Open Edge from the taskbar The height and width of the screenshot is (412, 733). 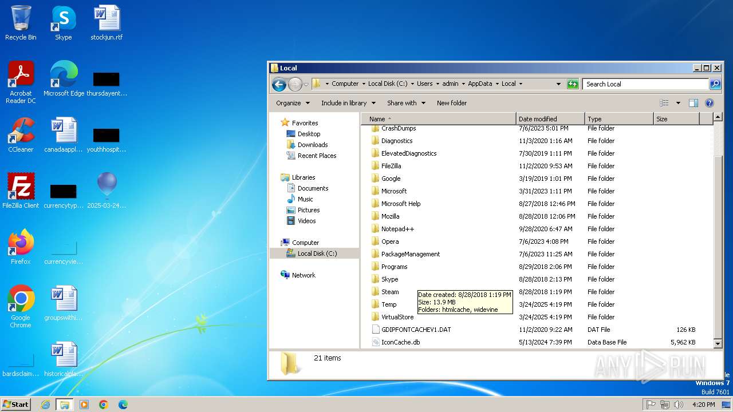click(x=123, y=405)
